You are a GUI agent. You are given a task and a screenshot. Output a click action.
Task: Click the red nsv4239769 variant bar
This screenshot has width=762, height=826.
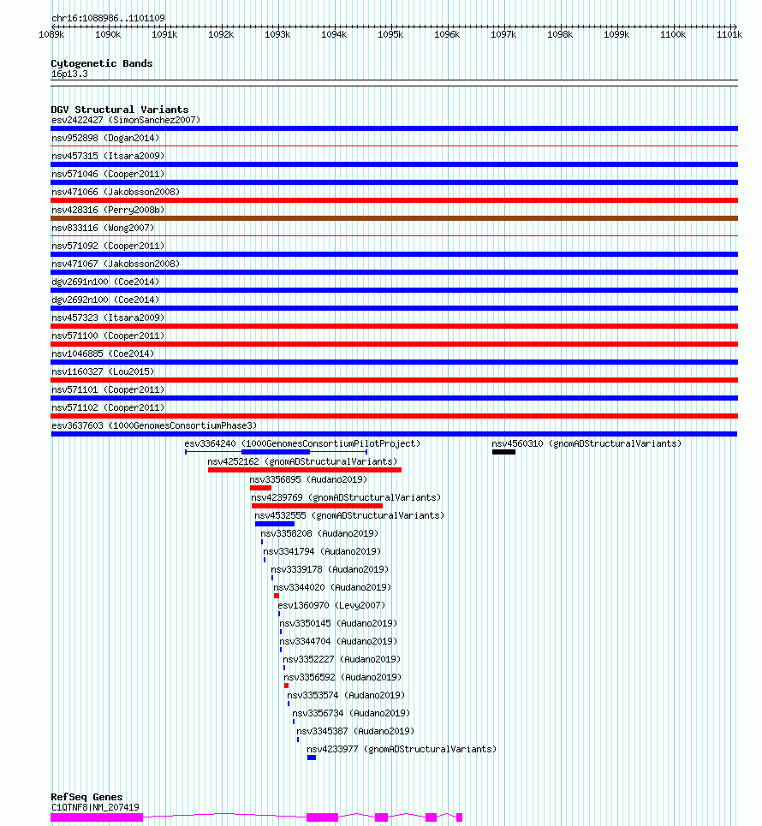(x=318, y=506)
